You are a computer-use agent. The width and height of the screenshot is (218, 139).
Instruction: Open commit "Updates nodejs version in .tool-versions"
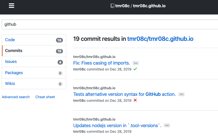pos(117,125)
